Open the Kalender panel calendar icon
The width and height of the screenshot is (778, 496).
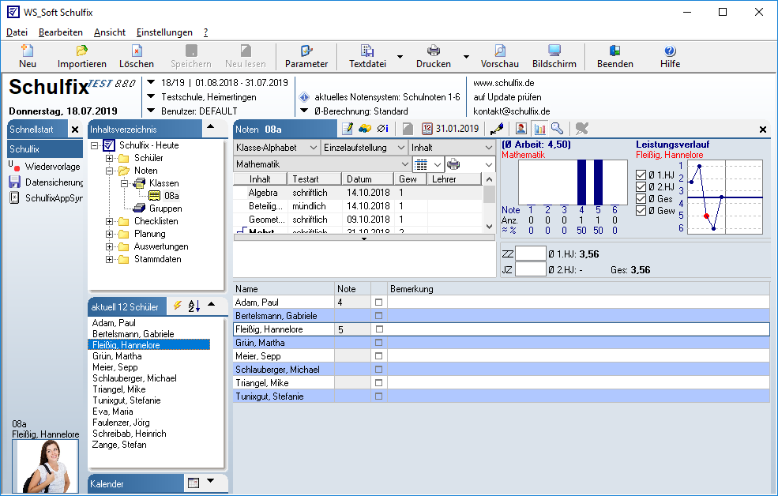point(194,483)
